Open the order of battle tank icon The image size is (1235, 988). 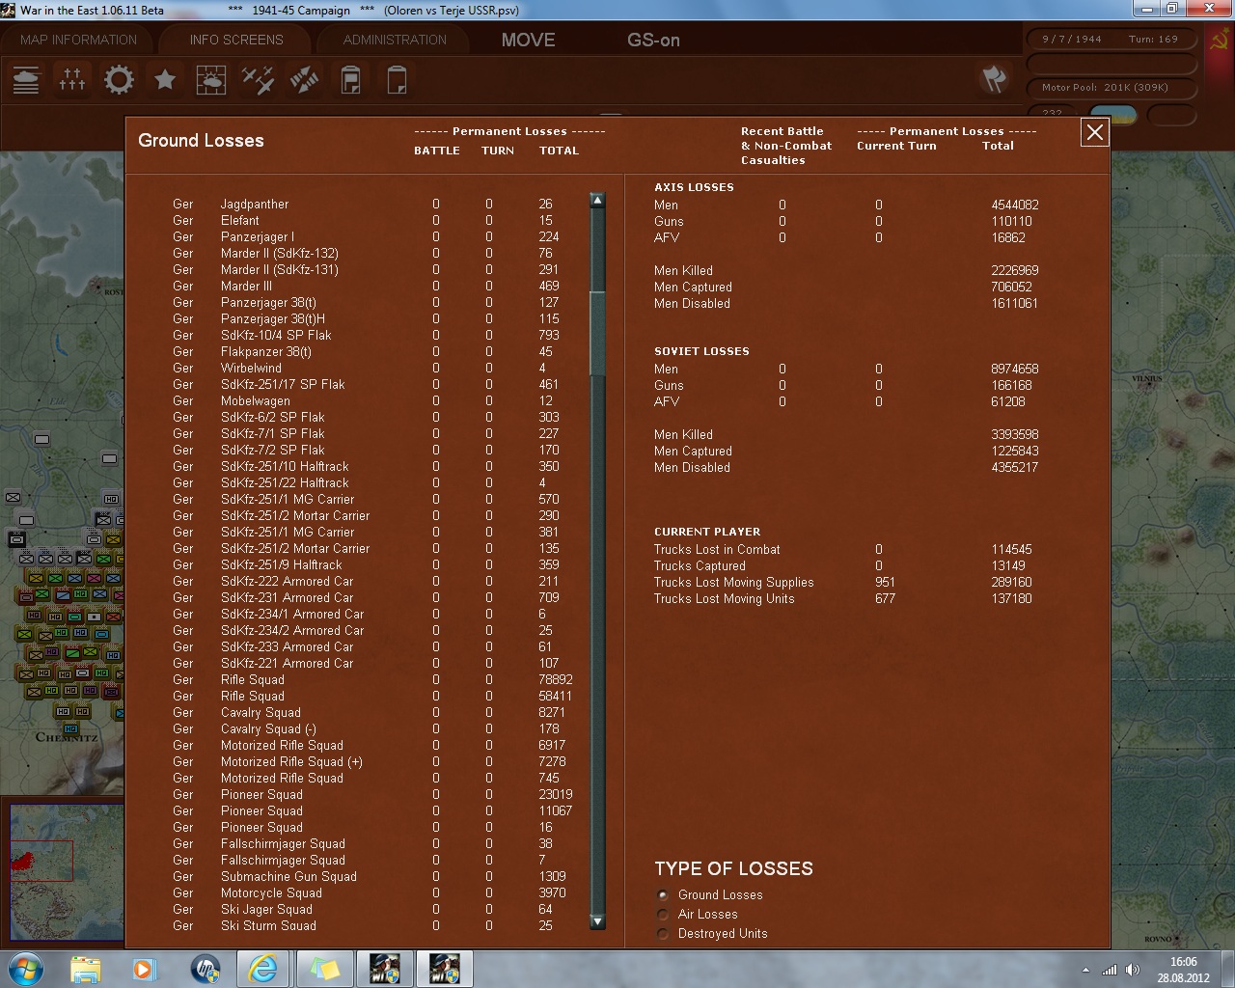coord(26,79)
